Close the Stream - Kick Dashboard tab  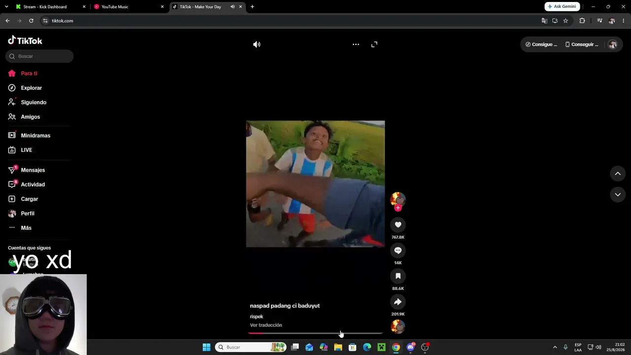point(84,7)
